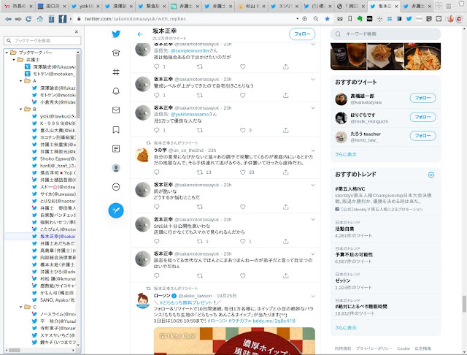Image resolution: width=467 pixels, height=355 pixels.
Task: Switch to ystk browser tab
Action: coord(85,6)
